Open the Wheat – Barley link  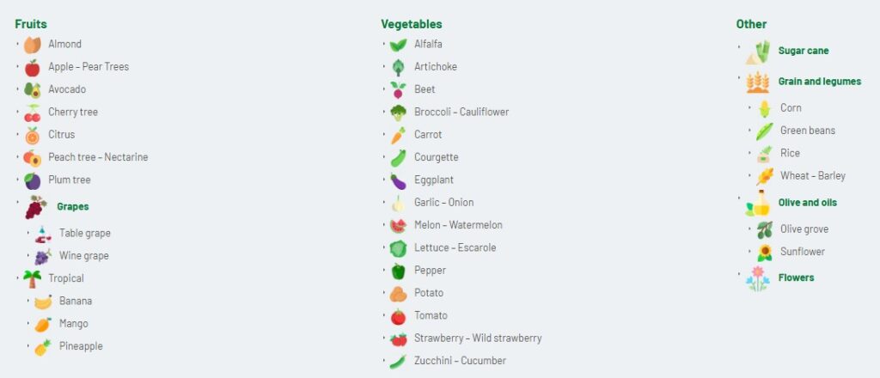coord(812,176)
